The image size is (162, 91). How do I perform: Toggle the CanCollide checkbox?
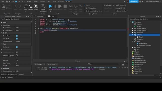pos(17,36)
